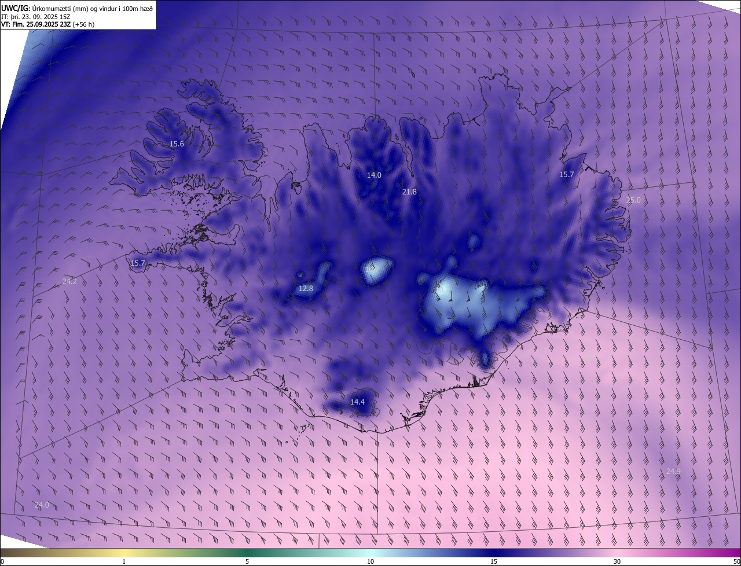741x566 pixels.
Task: Click the 15 tick label on the color scale
Action: tap(494, 561)
